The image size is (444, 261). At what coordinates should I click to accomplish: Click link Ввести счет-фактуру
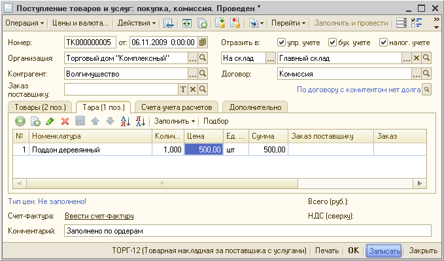point(99,216)
